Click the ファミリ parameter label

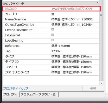(11, 67)
